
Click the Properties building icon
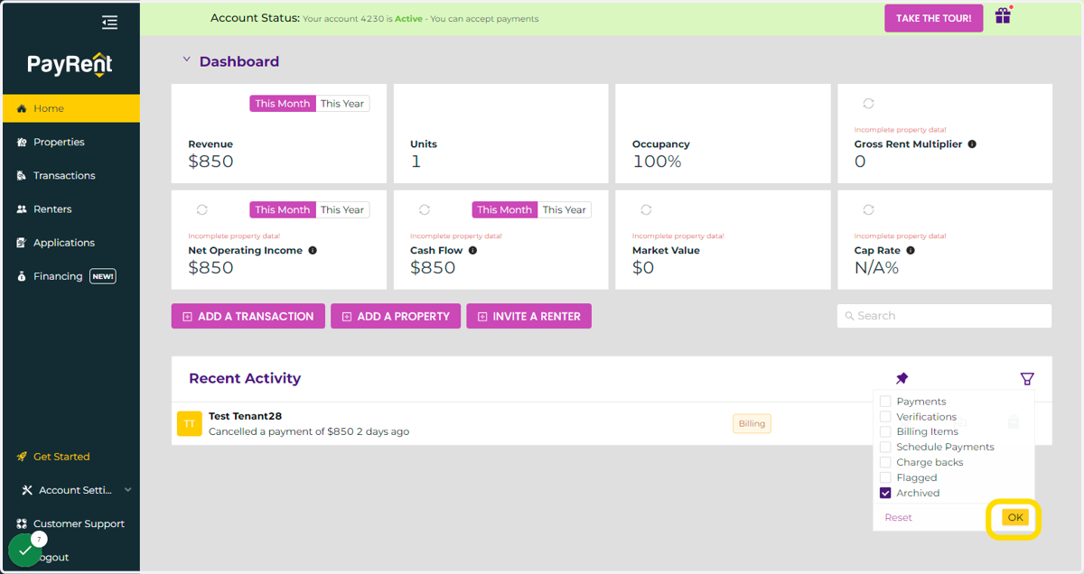[22, 142]
